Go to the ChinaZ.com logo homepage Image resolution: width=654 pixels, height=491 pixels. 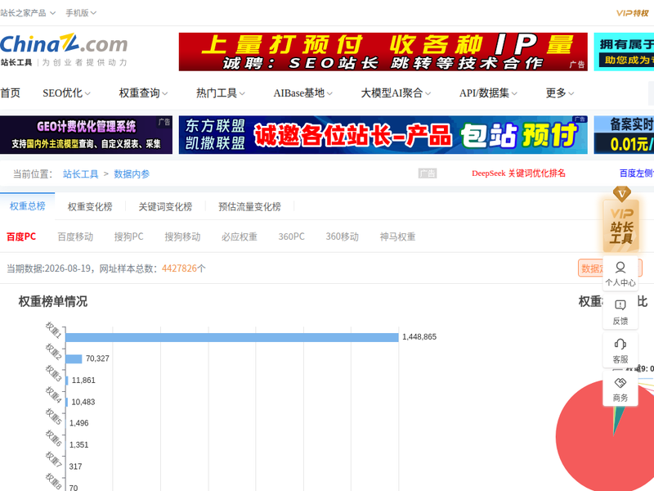point(64,49)
